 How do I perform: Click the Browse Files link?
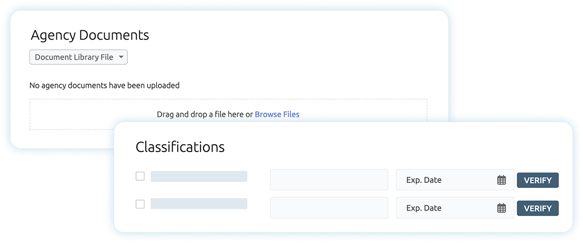tap(277, 114)
